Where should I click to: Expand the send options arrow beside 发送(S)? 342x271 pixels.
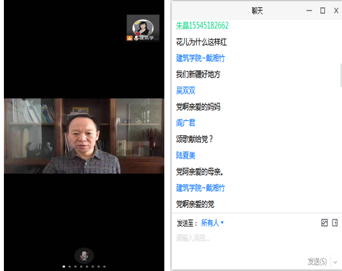pos(335,261)
